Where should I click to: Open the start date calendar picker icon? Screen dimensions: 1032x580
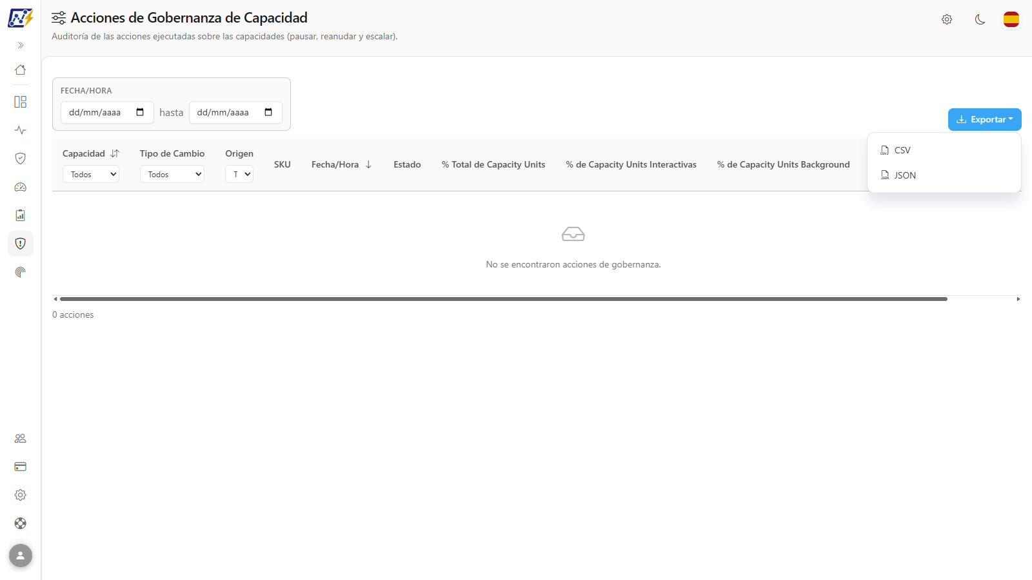tap(140, 112)
